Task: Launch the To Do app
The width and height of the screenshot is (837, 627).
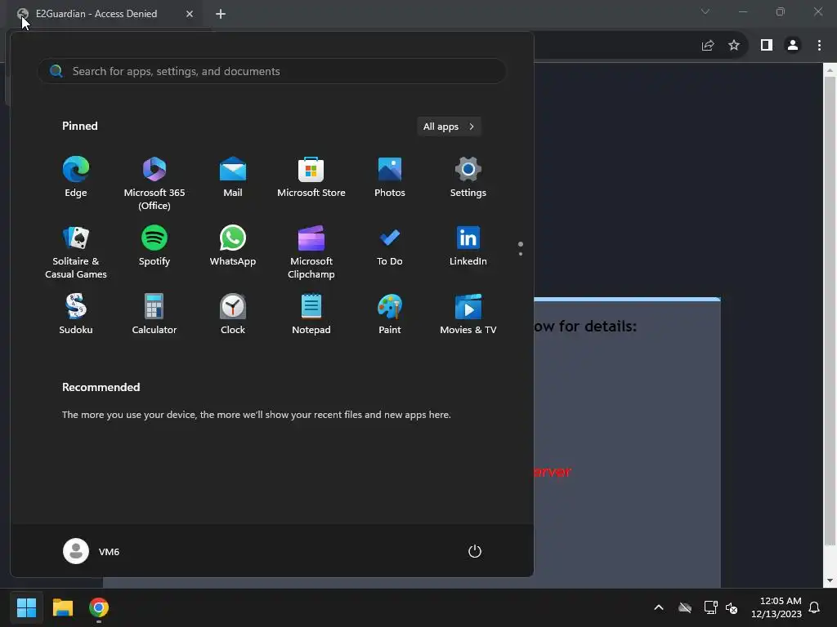Action: click(390, 246)
